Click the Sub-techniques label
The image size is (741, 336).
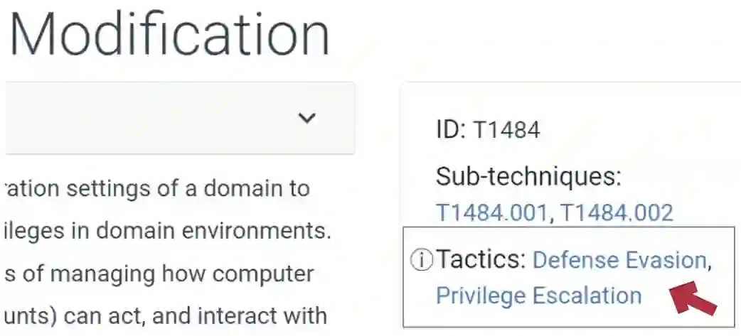point(528,176)
